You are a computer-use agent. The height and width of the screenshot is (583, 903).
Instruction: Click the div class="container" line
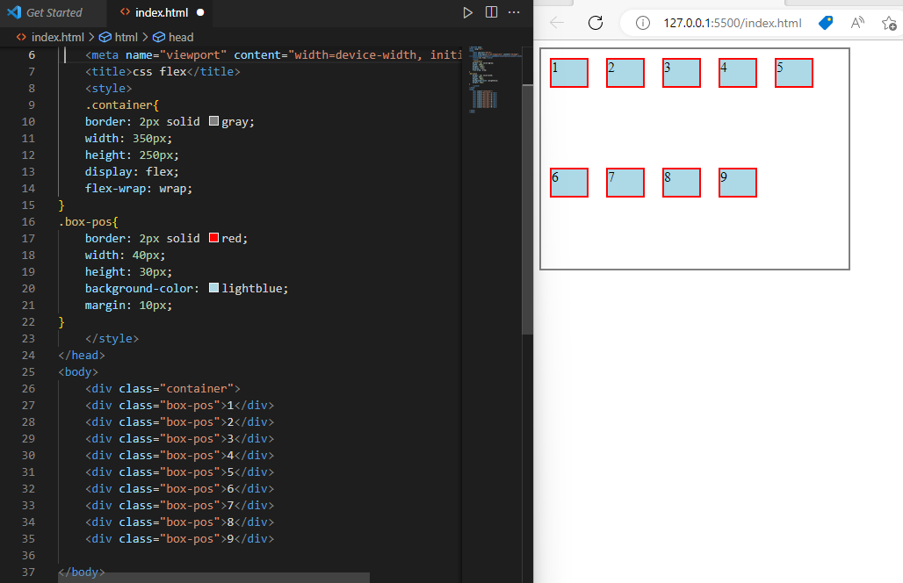tap(163, 388)
